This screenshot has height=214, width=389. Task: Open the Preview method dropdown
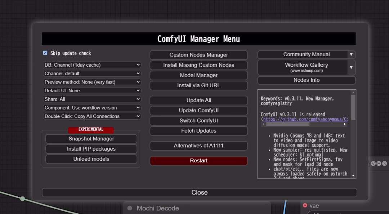[x=92, y=82]
